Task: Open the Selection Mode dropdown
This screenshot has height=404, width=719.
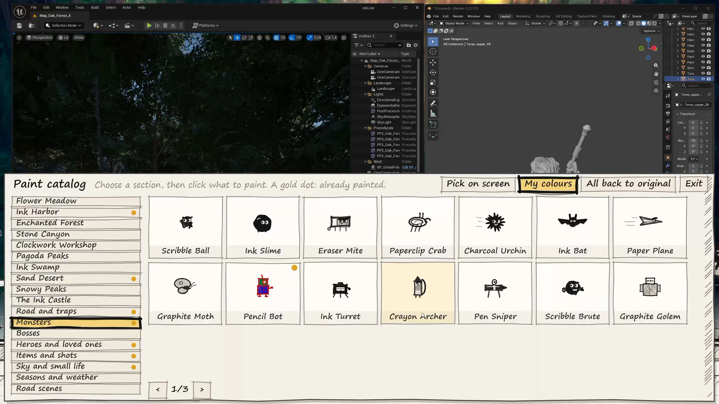Action: coord(63,26)
